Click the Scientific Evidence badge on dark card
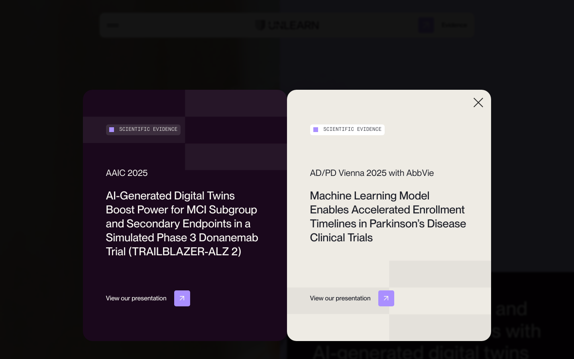The image size is (574, 359). point(143,130)
